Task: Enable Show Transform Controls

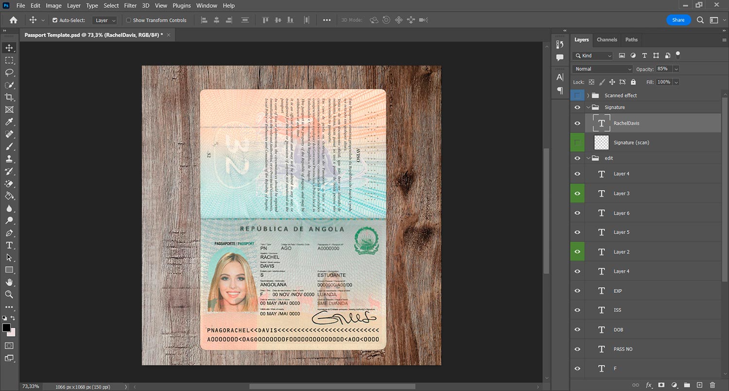Action: point(128,20)
